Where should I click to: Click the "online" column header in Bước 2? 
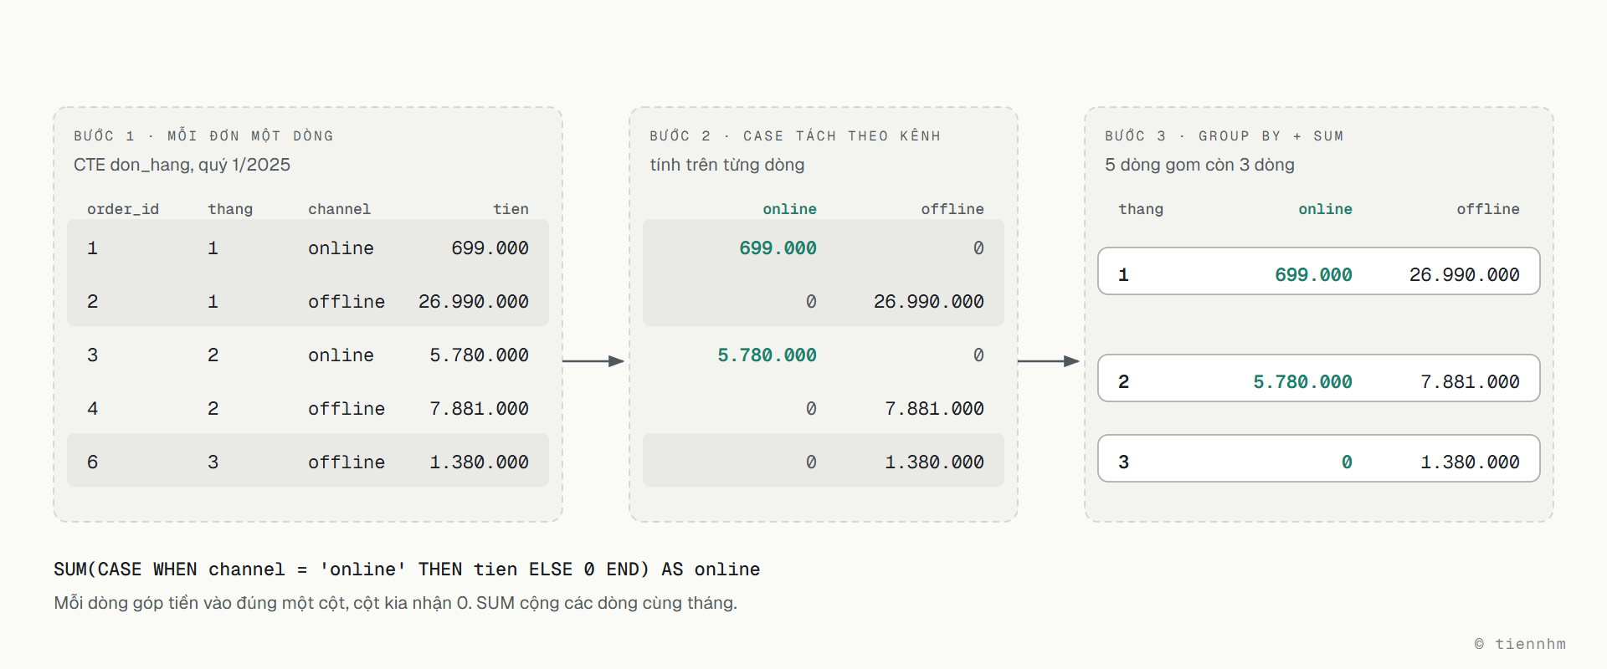pos(789,209)
